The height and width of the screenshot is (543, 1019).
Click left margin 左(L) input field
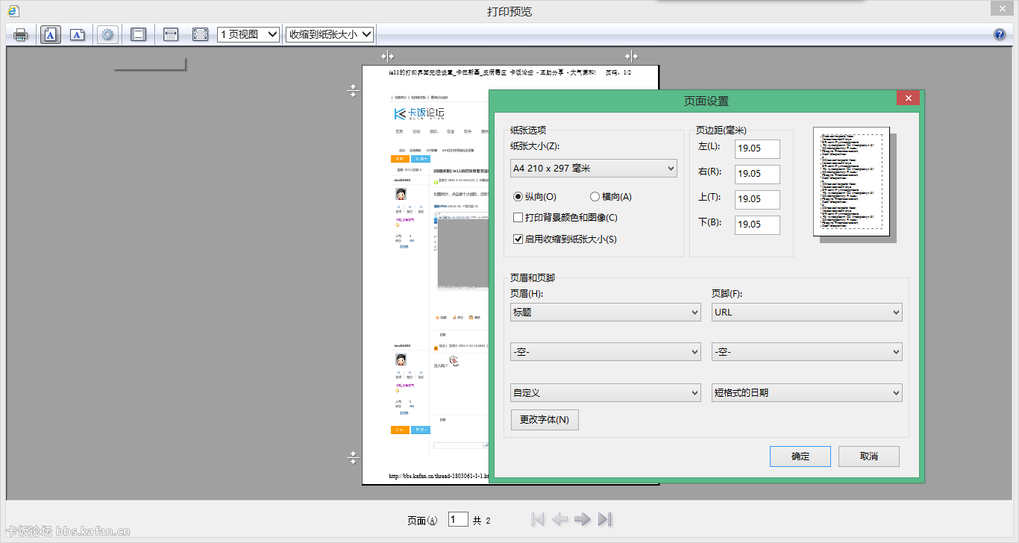[x=757, y=148]
